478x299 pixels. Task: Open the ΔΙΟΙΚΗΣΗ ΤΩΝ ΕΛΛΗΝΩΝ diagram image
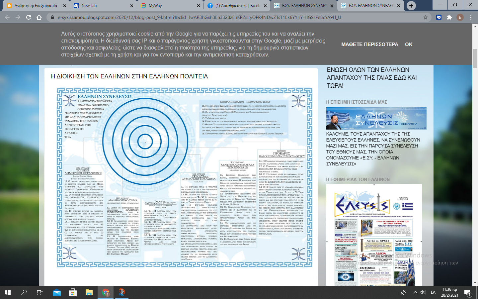coord(185,177)
